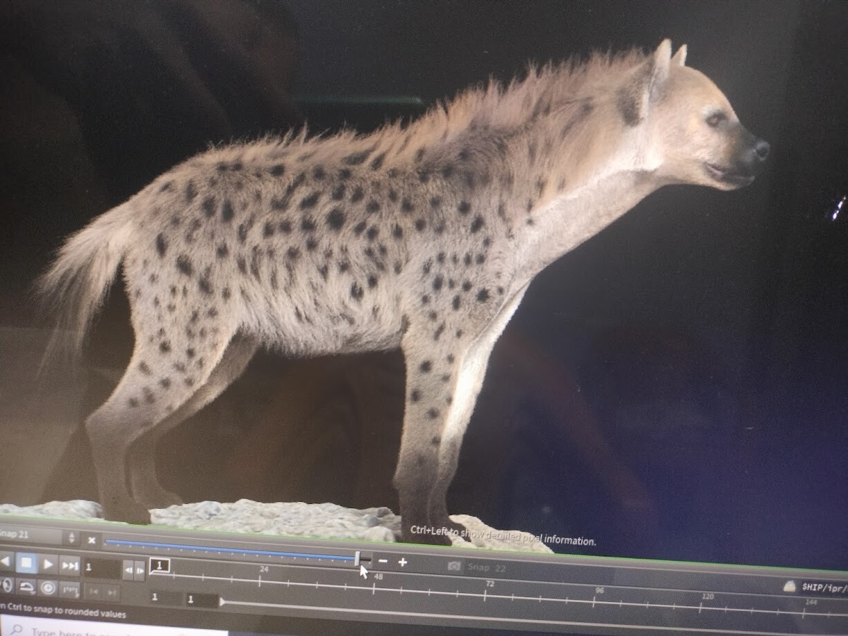
Task: Step forward one frame
Action: pos(139,569)
